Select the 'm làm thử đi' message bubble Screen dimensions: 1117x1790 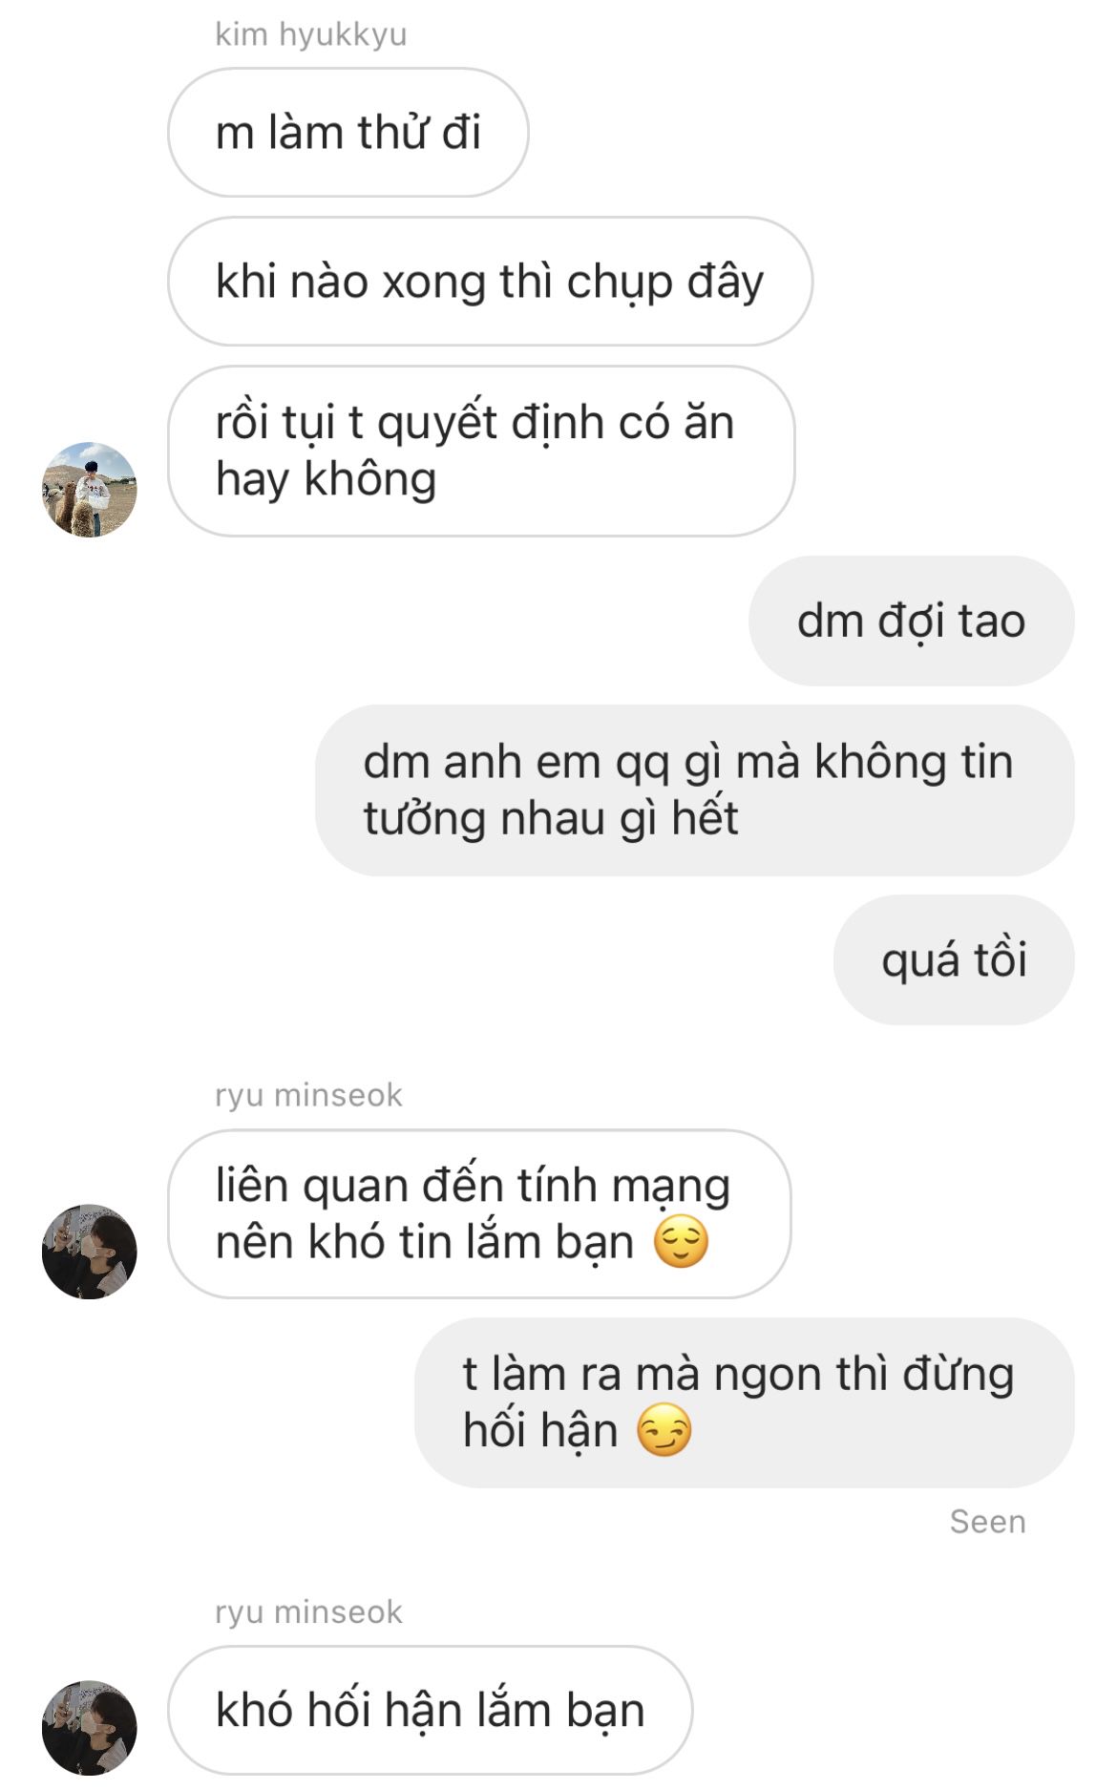(348, 133)
